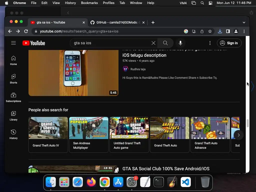Screen dimensions: 256x192
Task: Expand Chrome tab search dropdown
Action: point(244,22)
